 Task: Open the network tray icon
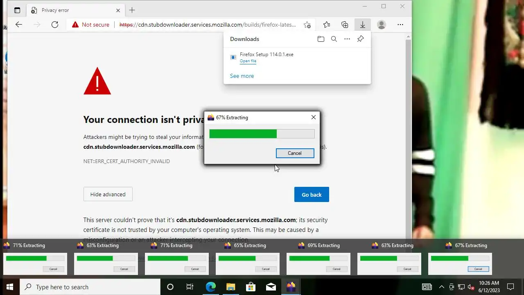pyautogui.click(x=461, y=287)
